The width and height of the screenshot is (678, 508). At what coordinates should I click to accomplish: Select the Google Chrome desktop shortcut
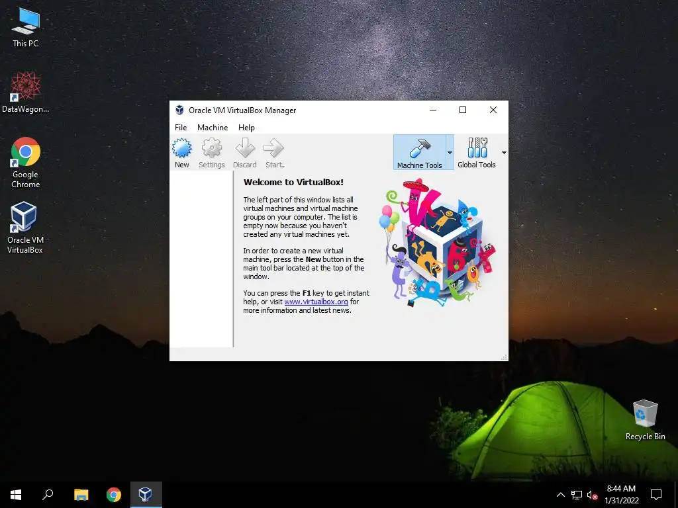point(26,163)
